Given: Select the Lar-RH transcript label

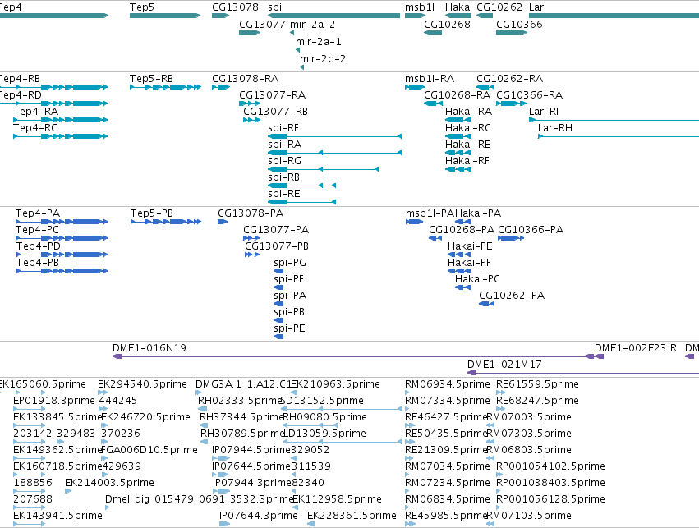Looking at the screenshot, I should point(555,128).
